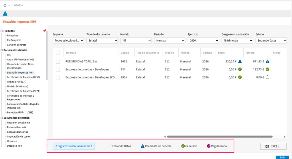This screenshot has height=159, width=292.
Task: Select Situación Impresos IRPF in sidebar
Action: point(20,72)
